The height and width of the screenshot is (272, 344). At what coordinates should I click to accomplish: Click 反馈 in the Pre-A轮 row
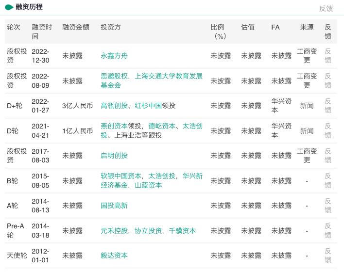click(x=328, y=231)
